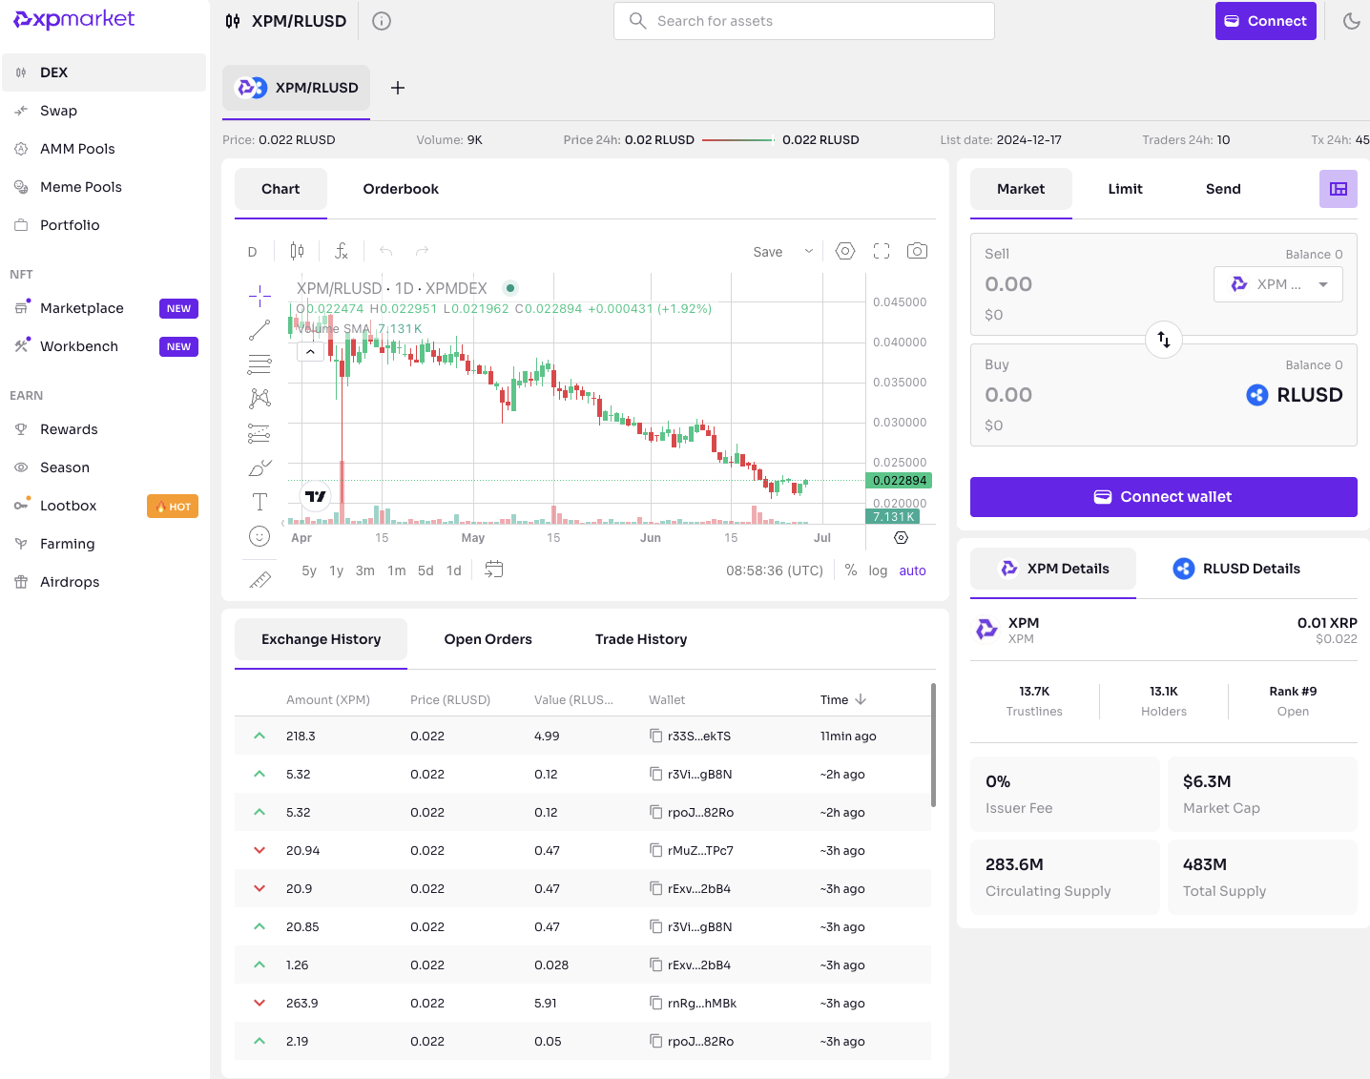Select the trend line drawing tool
The height and width of the screenshot is (1079, 1370).
pyautogui.click(x=259, y=330)
